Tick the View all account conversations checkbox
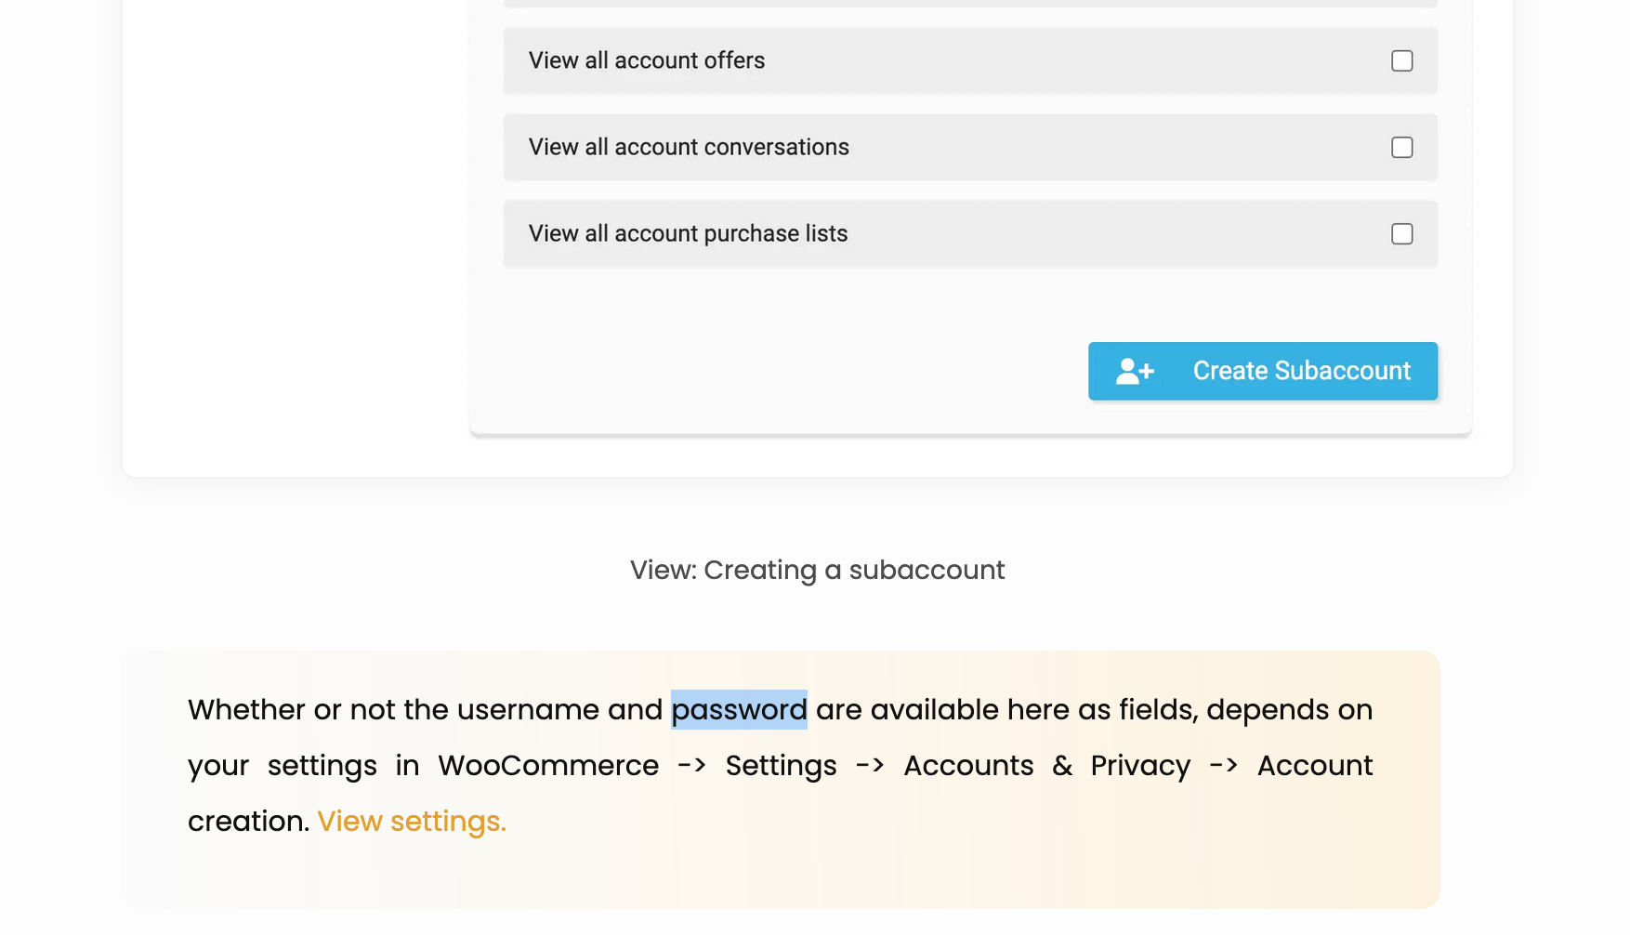 1401,148
